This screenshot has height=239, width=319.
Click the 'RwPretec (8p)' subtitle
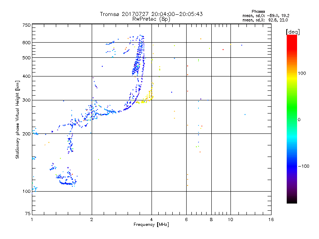[x=151, y=19]
